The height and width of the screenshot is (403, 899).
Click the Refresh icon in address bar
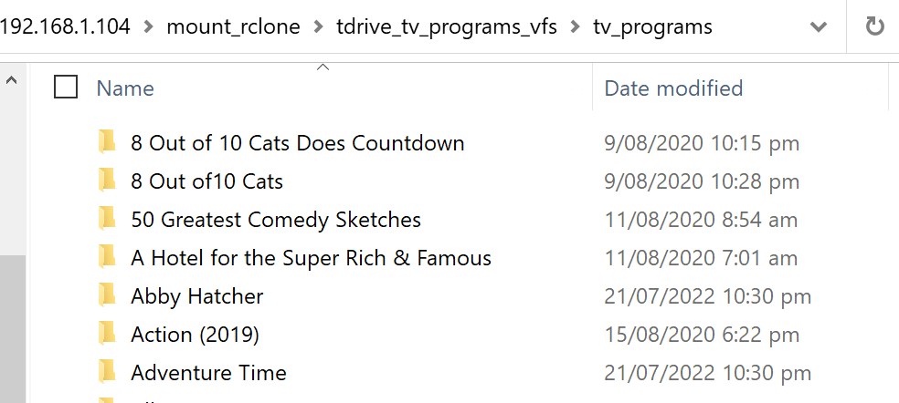coord(874,26)
